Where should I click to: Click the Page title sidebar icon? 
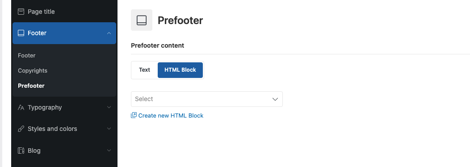pyautogui.click(x=21, y=12)
